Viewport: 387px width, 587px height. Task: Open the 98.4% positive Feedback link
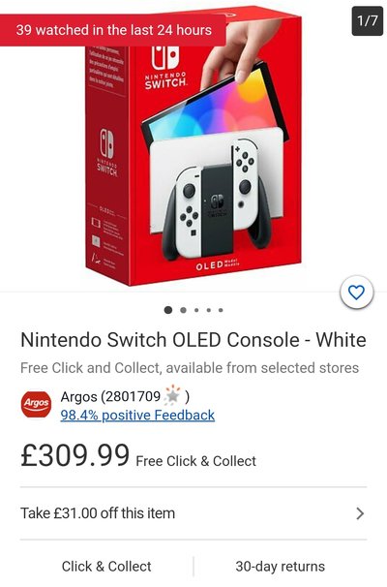click(137, 416)
